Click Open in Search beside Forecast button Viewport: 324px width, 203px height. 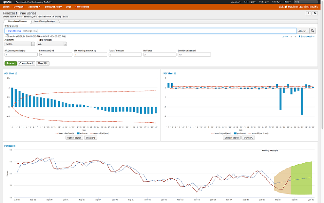26,63
